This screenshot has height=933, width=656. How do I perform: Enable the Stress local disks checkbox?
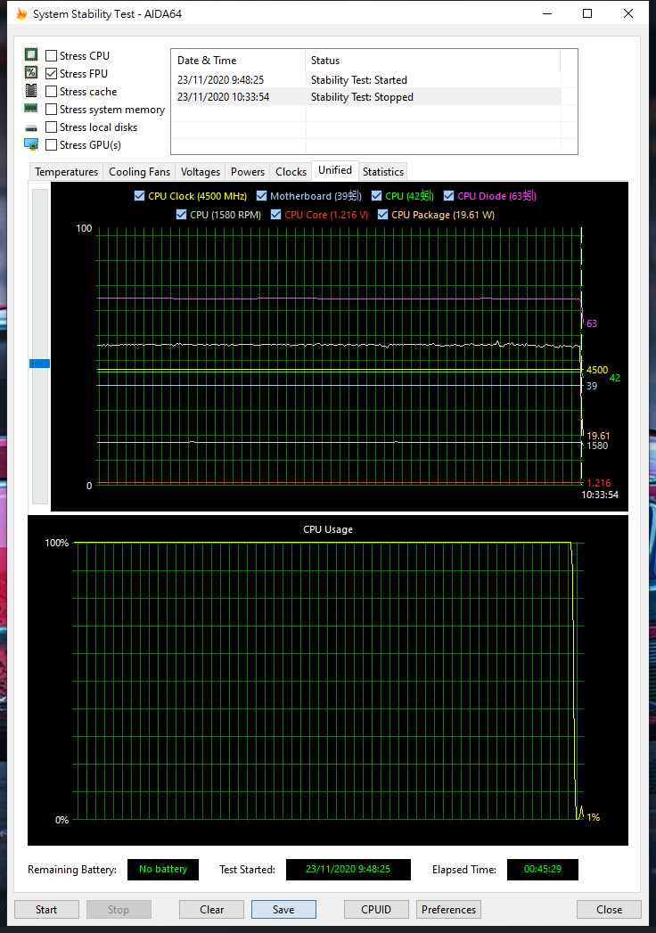coord(51,127)
